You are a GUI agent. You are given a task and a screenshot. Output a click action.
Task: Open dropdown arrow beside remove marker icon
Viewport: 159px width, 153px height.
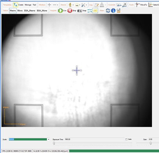tap(58, 5)
